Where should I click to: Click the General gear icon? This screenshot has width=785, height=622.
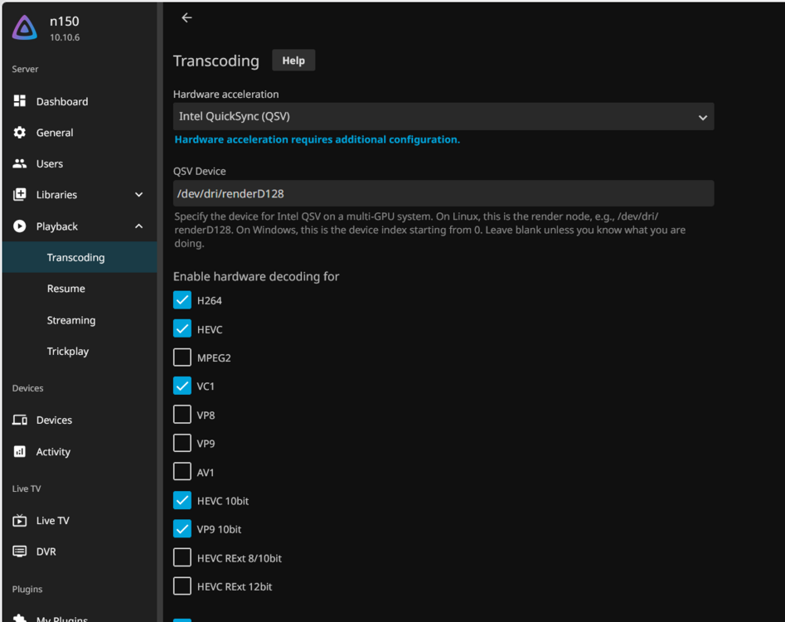tap(20, 132)
